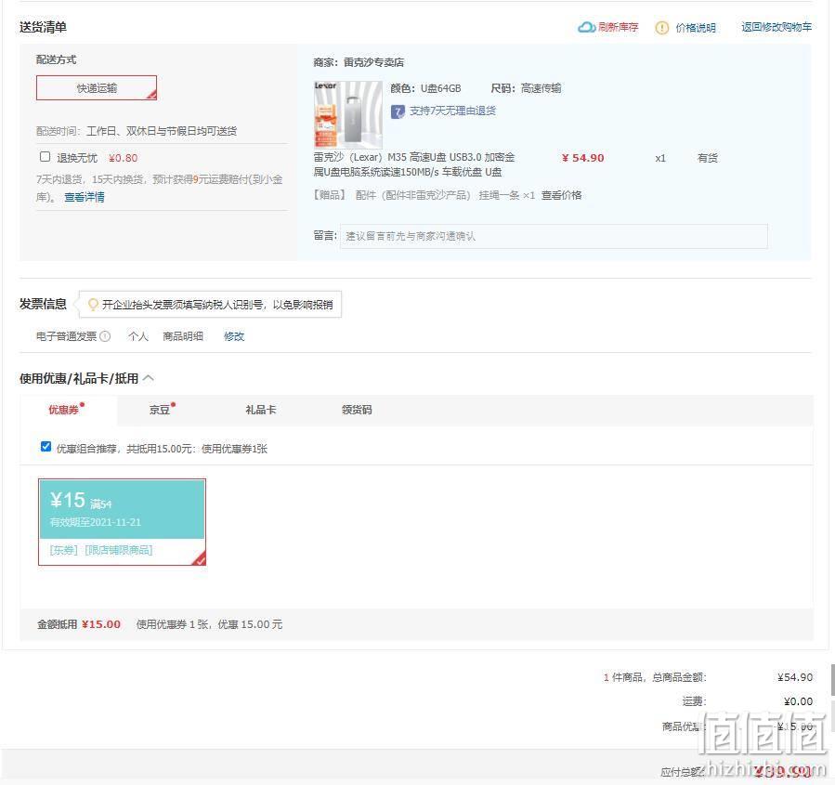Collapse the 使用优惠/礼品卡/抵用 section
Screen dimensions: 835x785
pyautogui.click(x=149, y=378)
